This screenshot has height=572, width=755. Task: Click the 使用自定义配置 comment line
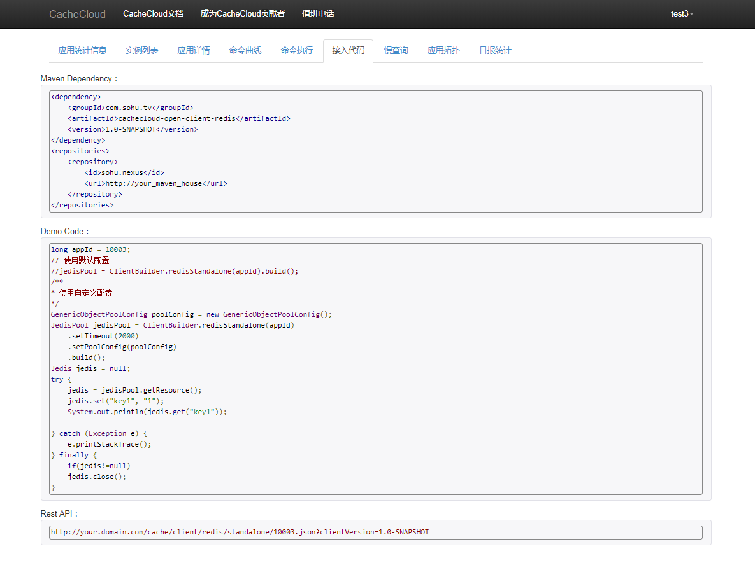point(82,293)
